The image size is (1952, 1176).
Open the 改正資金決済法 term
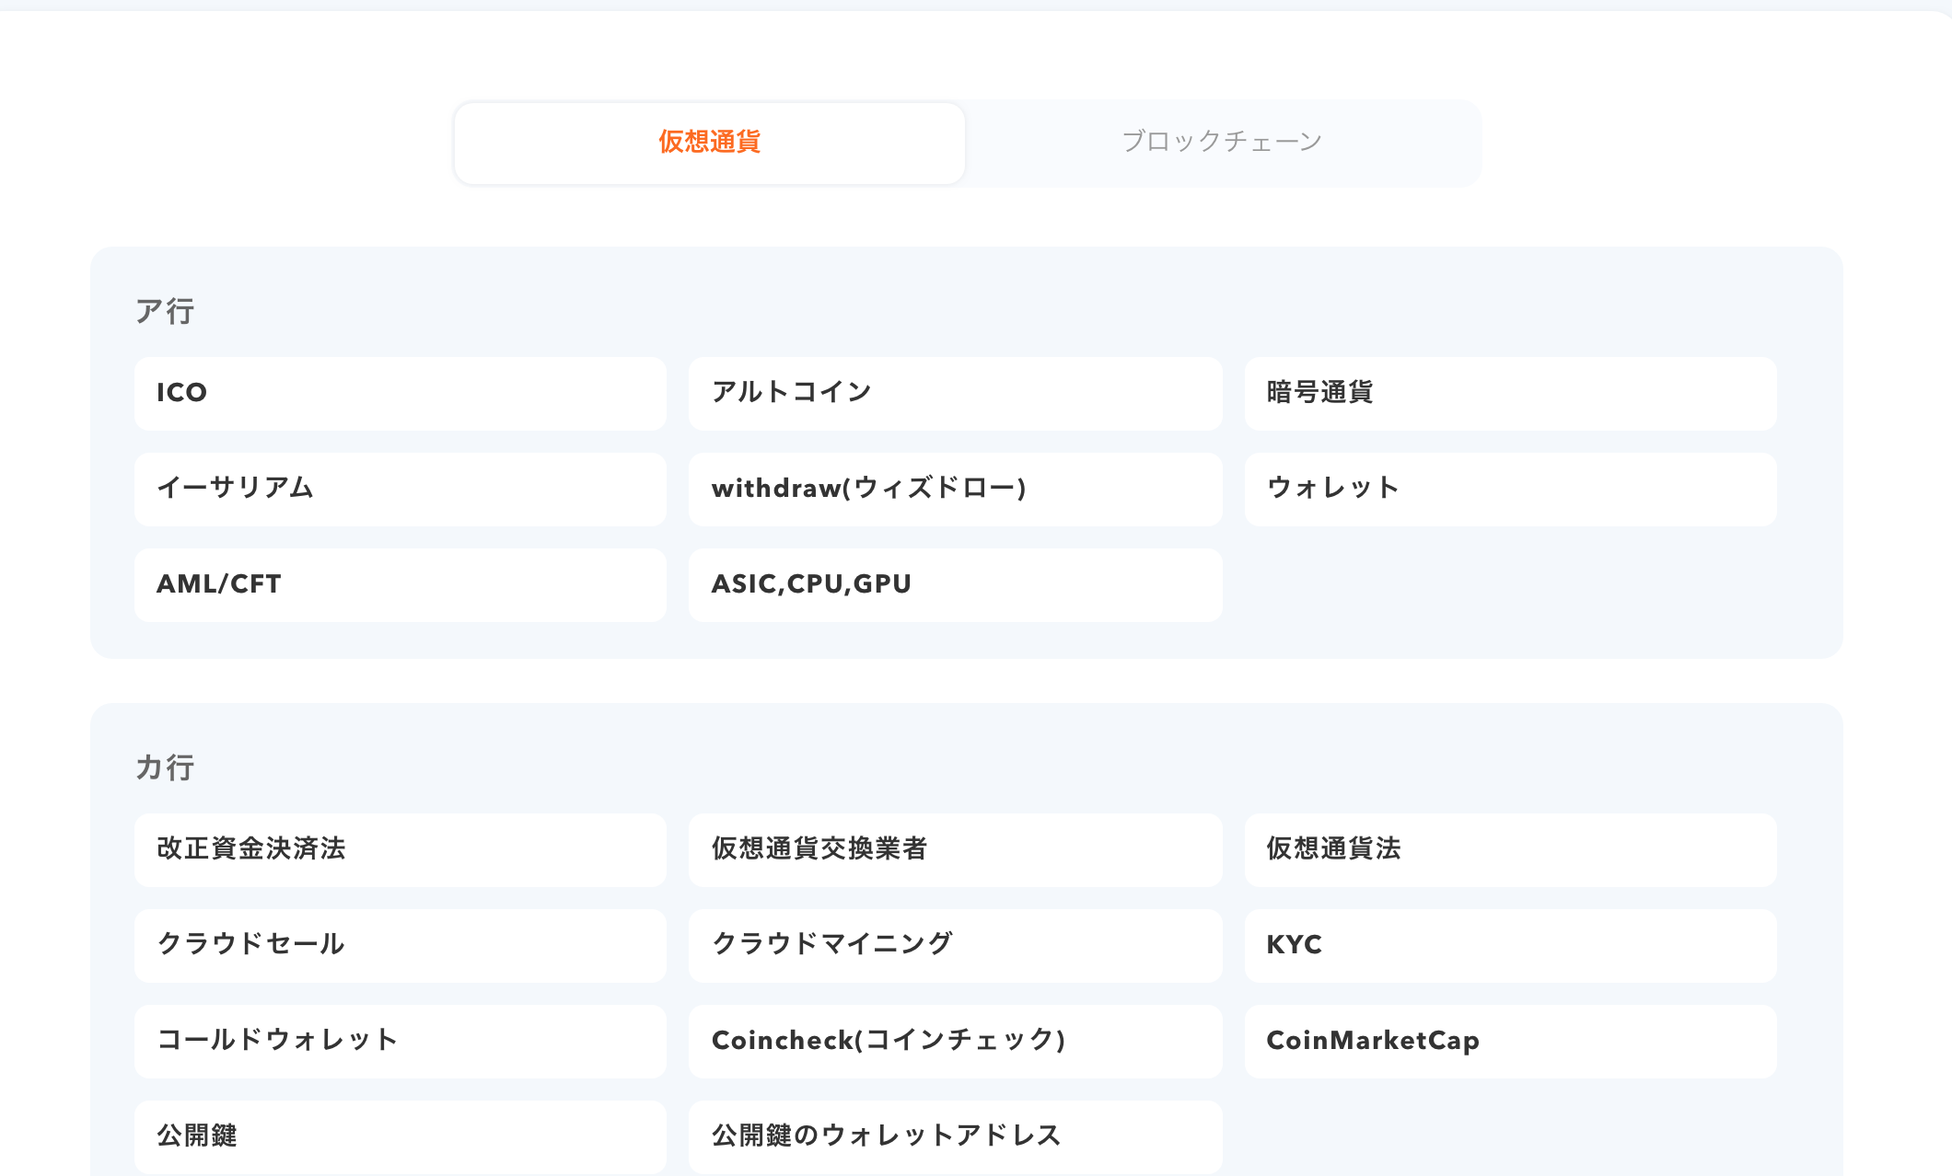[x=400, y=850]
